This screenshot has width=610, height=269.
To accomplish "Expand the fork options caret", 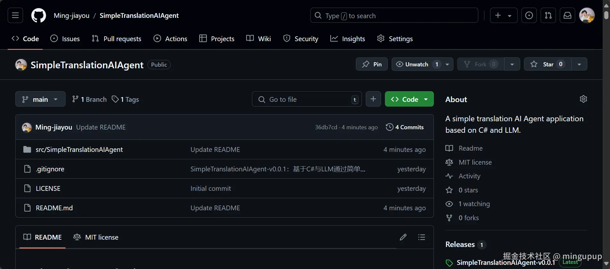I will (x=512, y=64).
